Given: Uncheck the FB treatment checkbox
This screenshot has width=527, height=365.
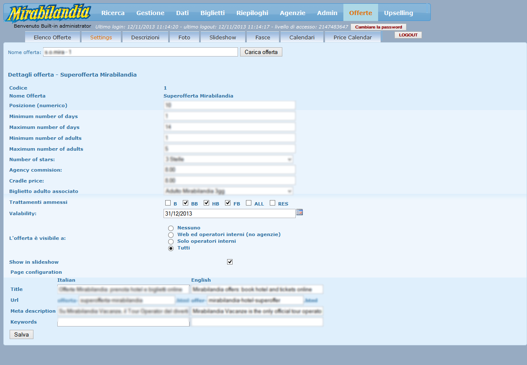Looking at the screenshot, I should click(x=228, y=203).
